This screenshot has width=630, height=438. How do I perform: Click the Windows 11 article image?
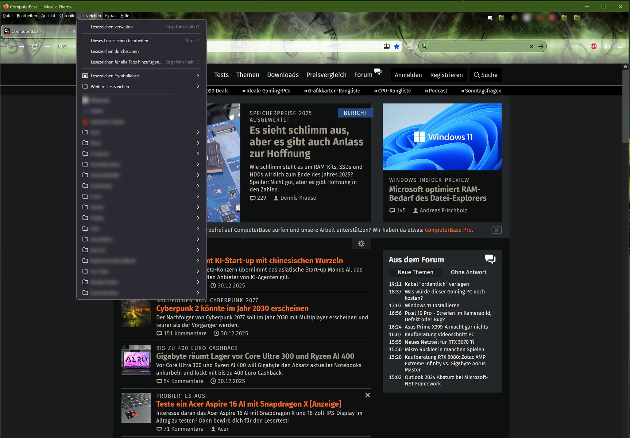(x=442, y=137)
